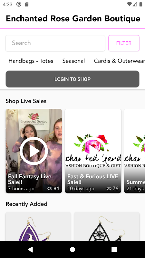Tap the Android back navigation icon
Screen dimensions: 145x258
30,249
